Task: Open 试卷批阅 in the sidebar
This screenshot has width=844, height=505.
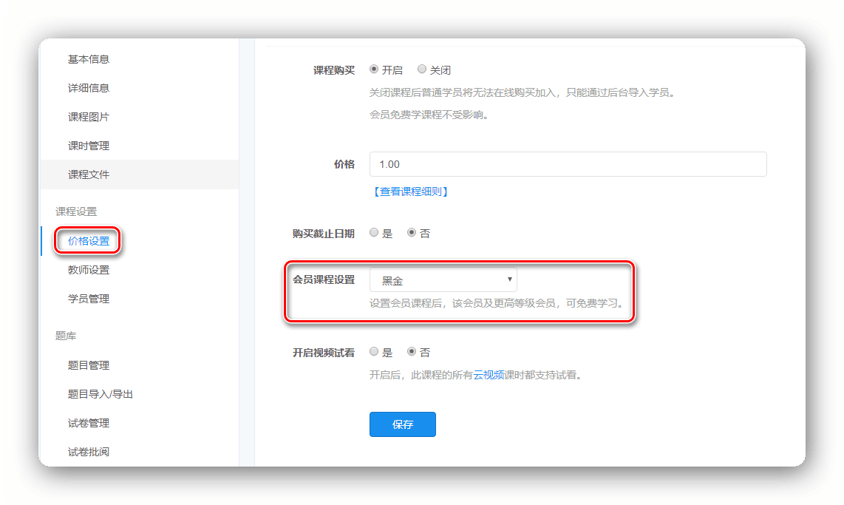Action: click(89, 452)
